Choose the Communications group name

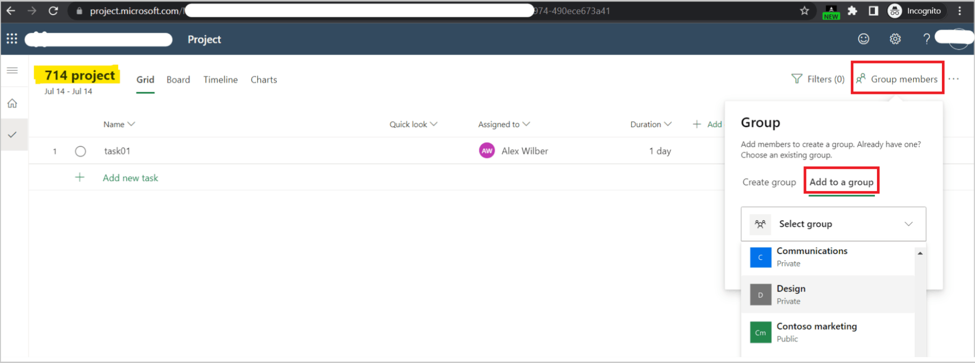[812, 251]
